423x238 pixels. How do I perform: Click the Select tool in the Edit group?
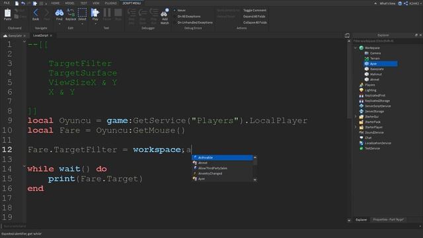(82, 13)
